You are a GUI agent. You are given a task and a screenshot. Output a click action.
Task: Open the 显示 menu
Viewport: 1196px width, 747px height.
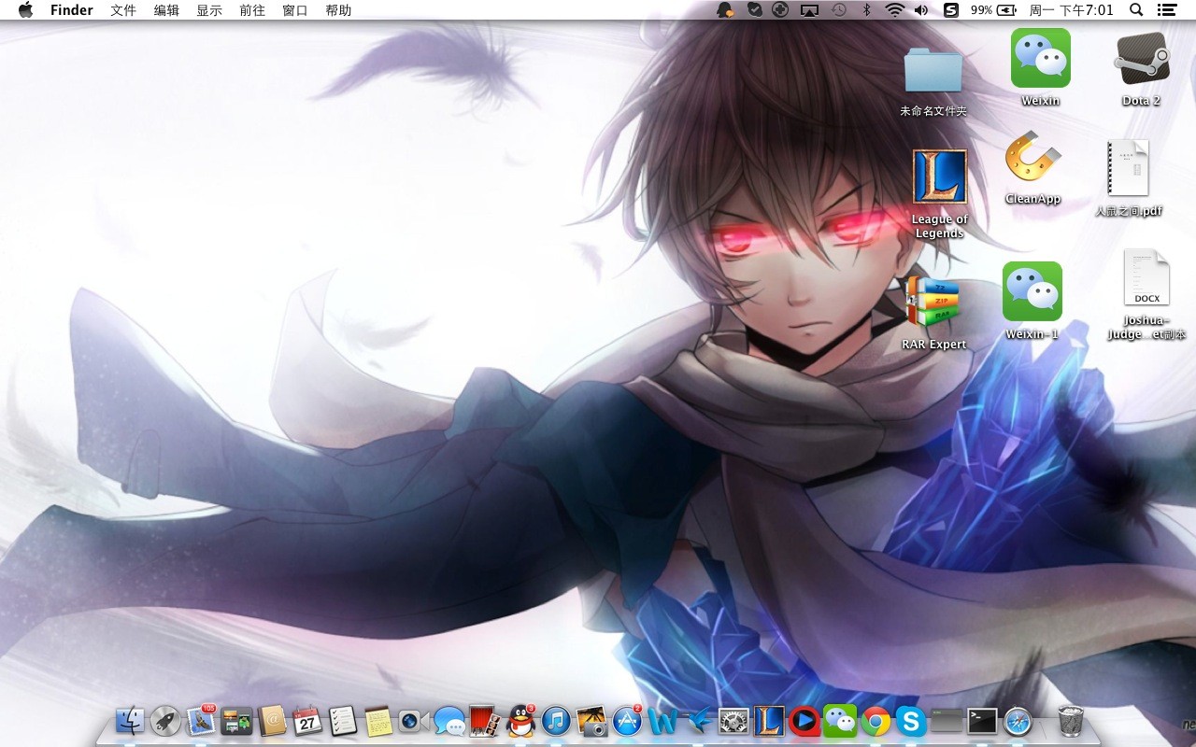coord(209,10)
